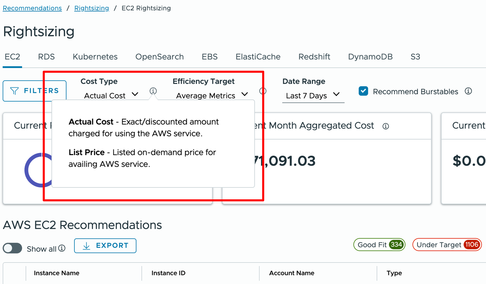Enable the Show all toggle

12,248
